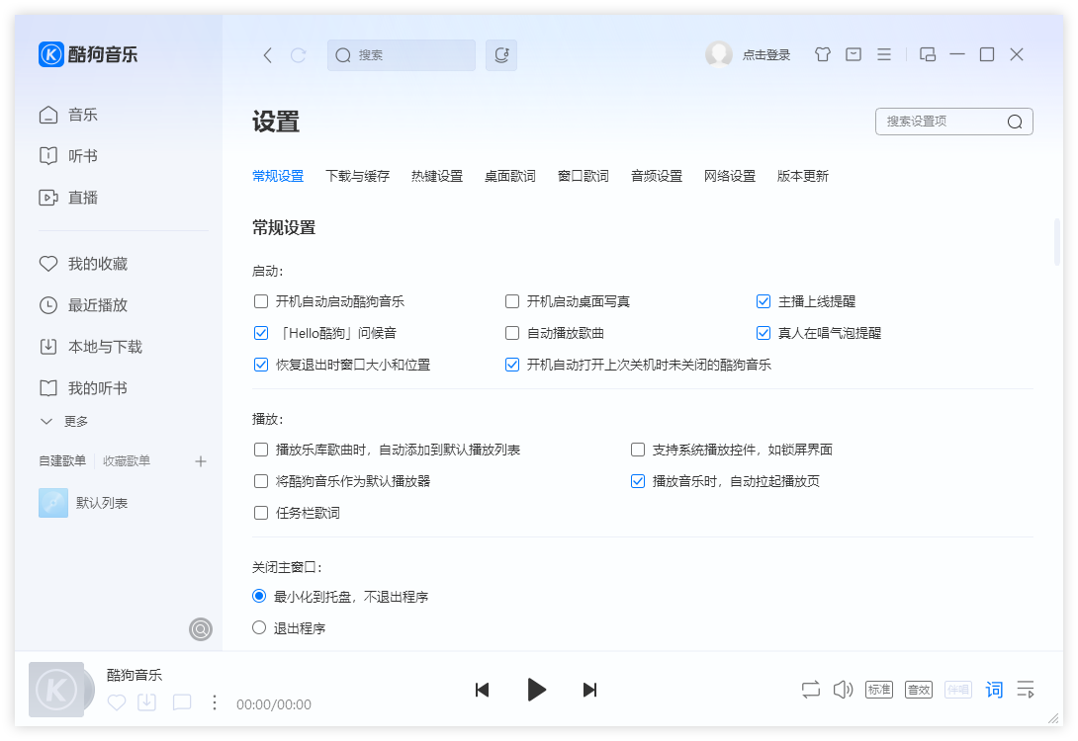Go back with the back arrow
The image size is (1078, 741).
(x=268, y=55)
